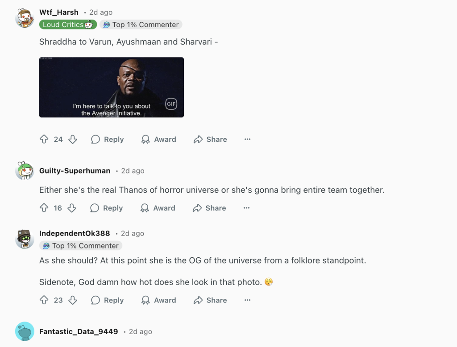Open Fantastic_Data_9449 username link
Screen dimensions: 457x347
79,332
